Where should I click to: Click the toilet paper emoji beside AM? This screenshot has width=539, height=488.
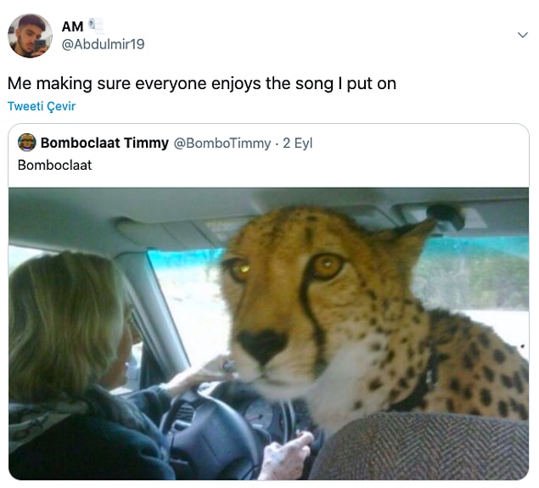tap(96, 25)
